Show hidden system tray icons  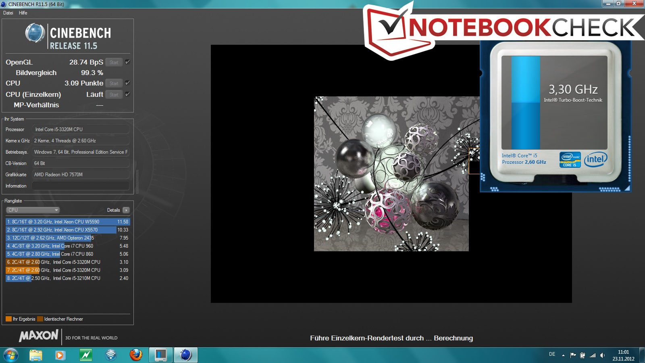[x=563, y=355]
